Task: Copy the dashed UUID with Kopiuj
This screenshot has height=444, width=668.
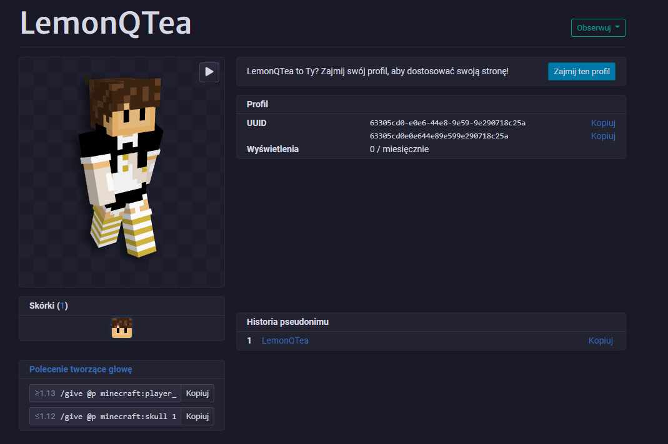Action: pyautogui.click(x=603, y=123)
